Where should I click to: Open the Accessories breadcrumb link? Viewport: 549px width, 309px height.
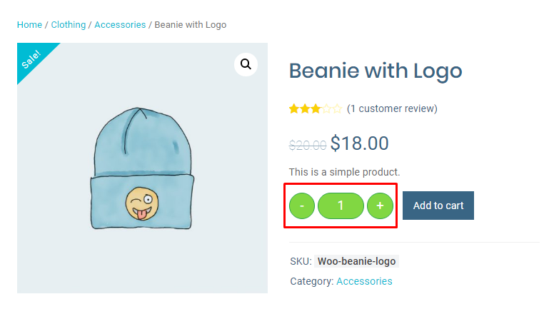pos(120,25)
